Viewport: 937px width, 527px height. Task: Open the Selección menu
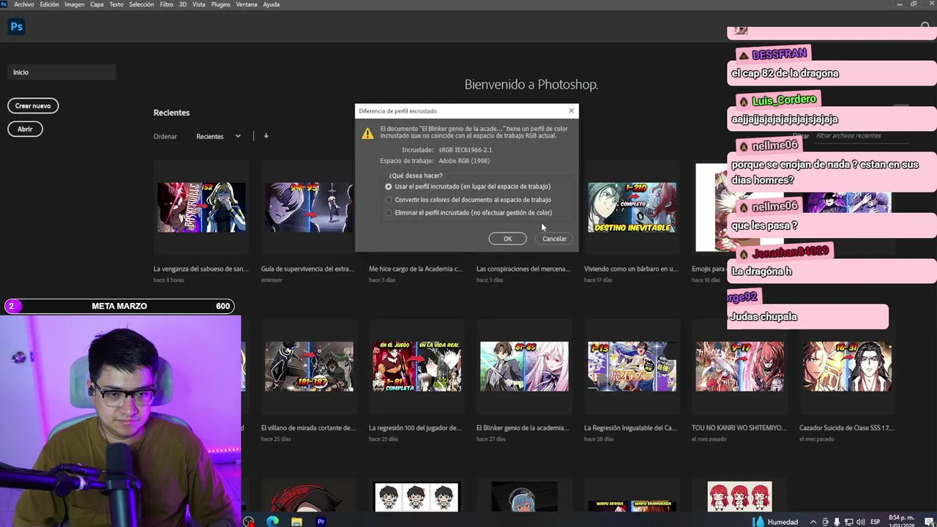point(141,4)
